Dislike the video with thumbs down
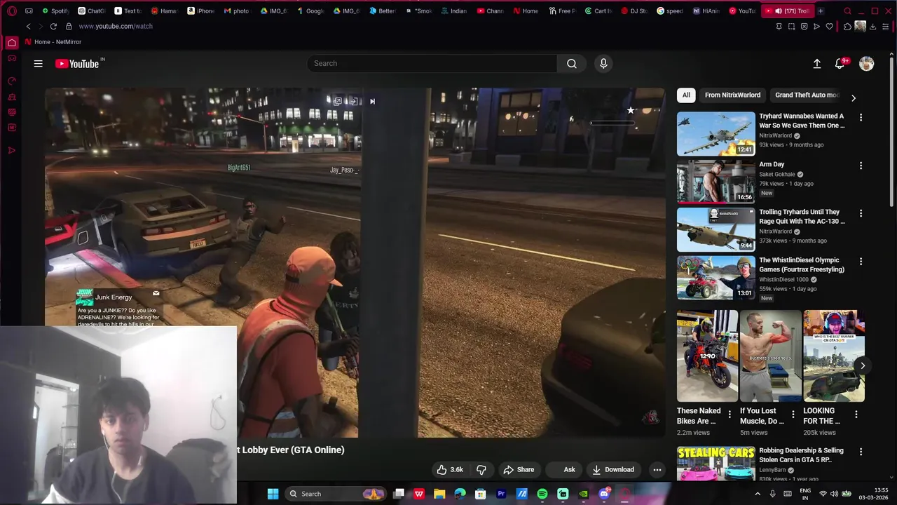This screenshot has height=505, width=897. (481, 469)
